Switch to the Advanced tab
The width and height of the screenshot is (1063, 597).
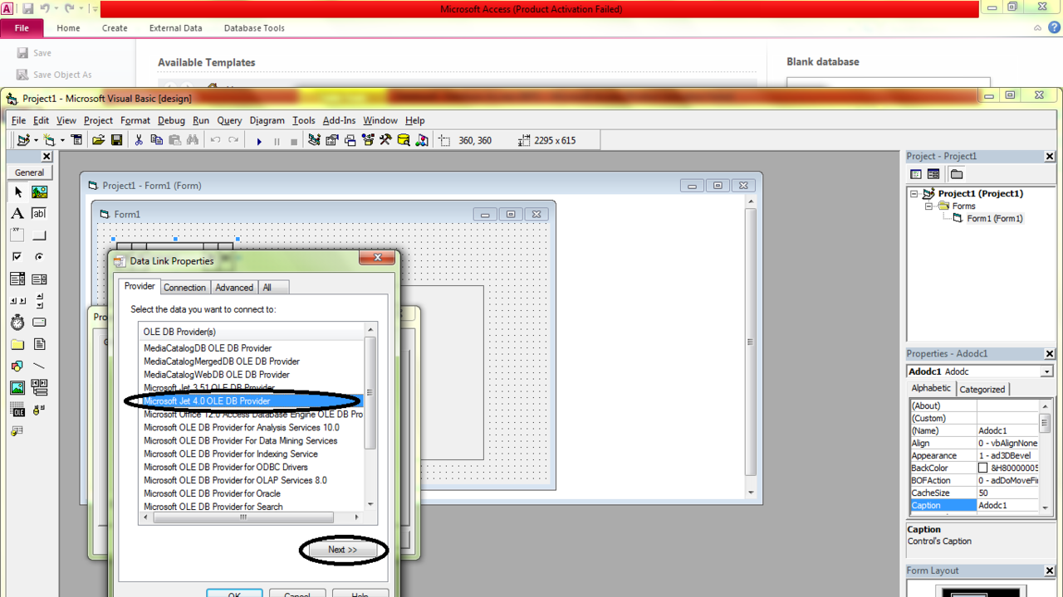(x=234, y=288)
